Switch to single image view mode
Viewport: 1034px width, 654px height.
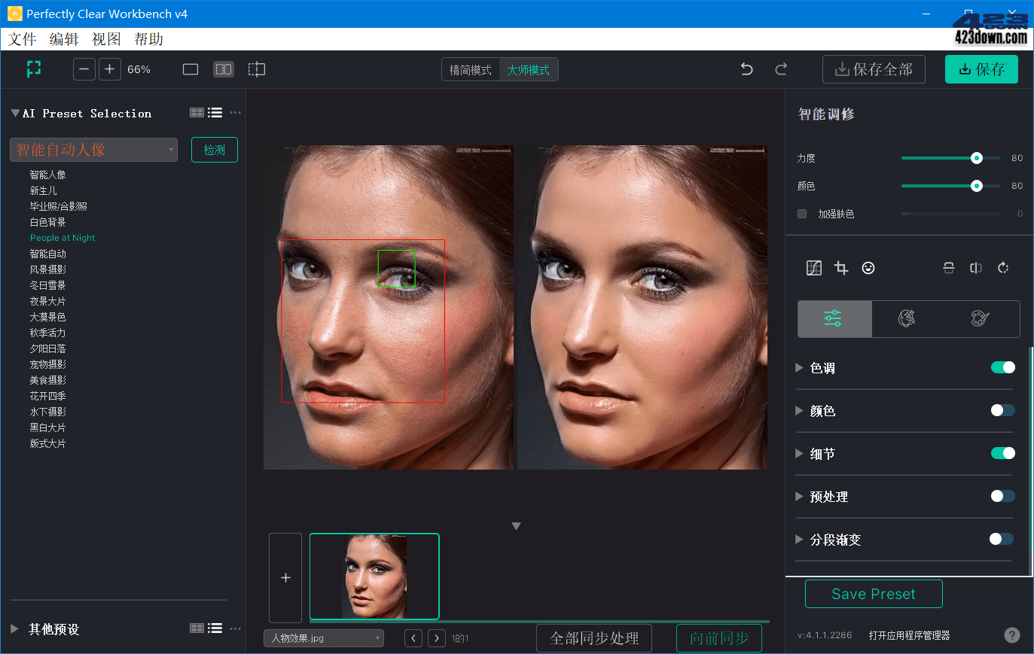(190, 68)
